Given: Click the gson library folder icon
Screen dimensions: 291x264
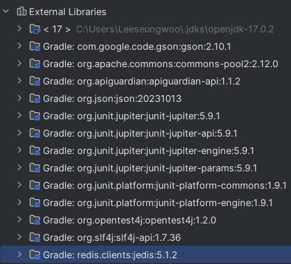Looking at the screenshot, I should 35,46.
